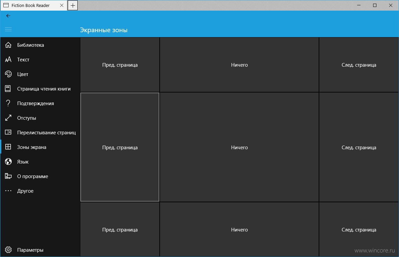Click middle-center Ничего zone
399x257 pixels.
click(x=239, y=147)
